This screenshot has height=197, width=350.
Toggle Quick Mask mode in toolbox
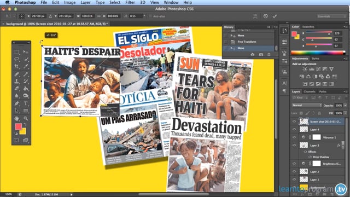tap(16, 140)
